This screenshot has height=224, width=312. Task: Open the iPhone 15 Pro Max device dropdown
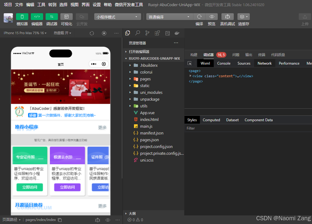point(25,33)
